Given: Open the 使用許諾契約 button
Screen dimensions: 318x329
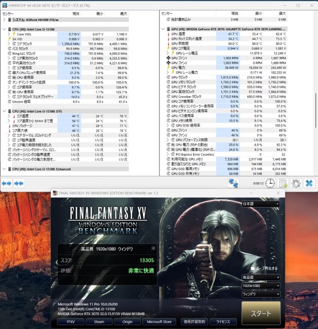Looking at the screenshot, I should click(194, 322).
